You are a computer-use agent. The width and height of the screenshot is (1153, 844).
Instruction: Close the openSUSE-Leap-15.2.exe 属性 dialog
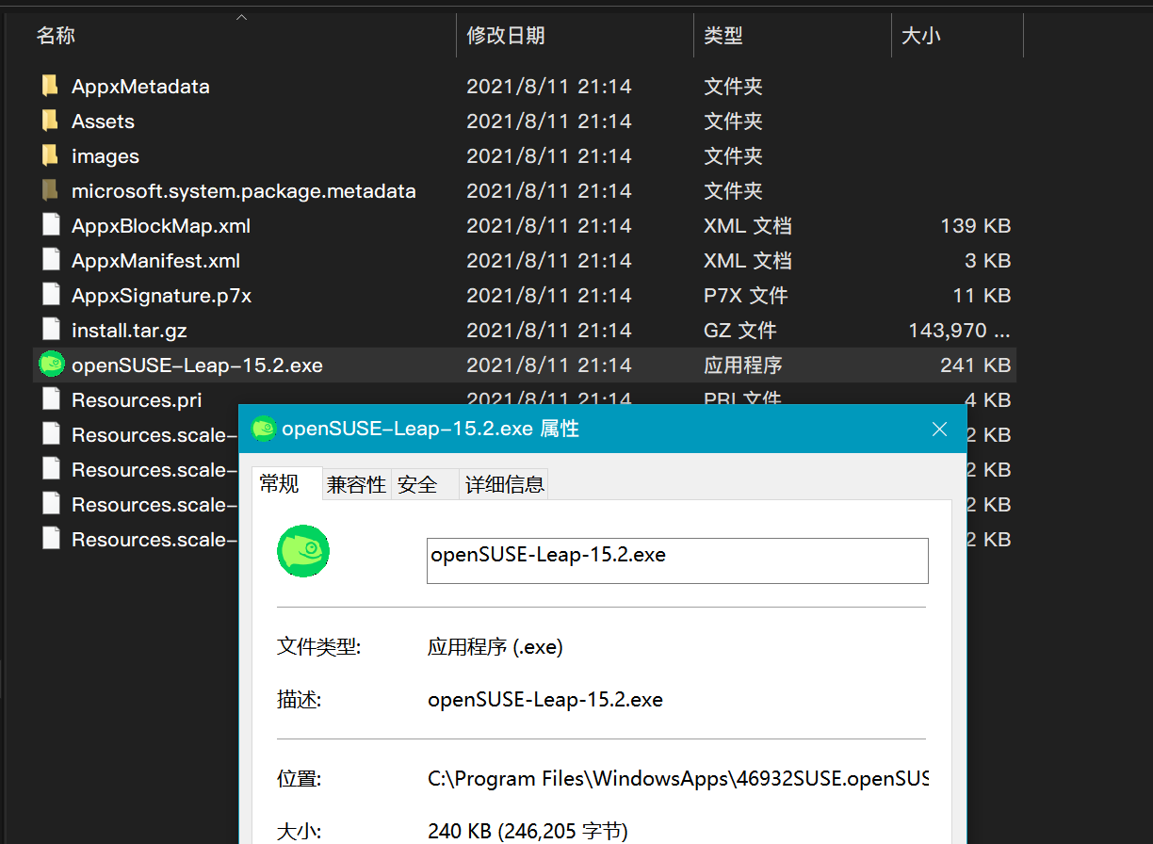point(939,430)
